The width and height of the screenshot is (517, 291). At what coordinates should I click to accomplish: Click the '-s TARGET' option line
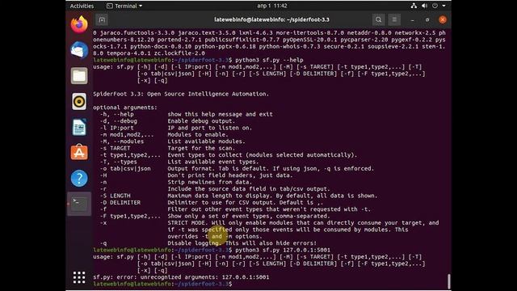coord(167,148)
